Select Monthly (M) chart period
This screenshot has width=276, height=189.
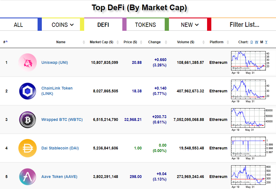point(262,42)
